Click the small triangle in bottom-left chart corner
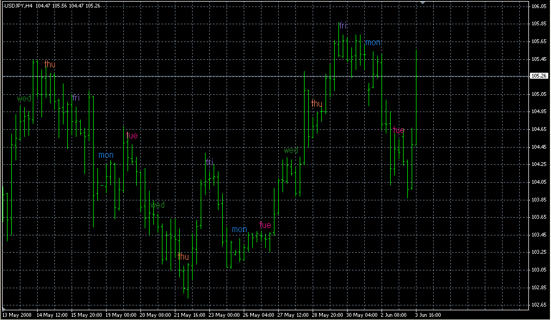 pyautogui.click(x=4, y=308)
